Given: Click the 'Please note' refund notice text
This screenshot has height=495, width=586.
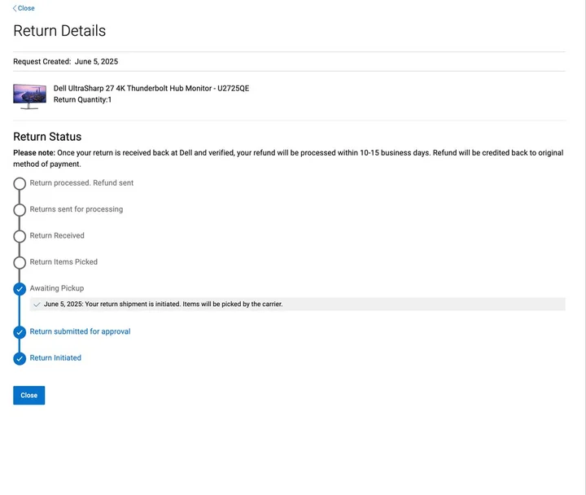Looking at the screenshot, I should click(288, 159).
